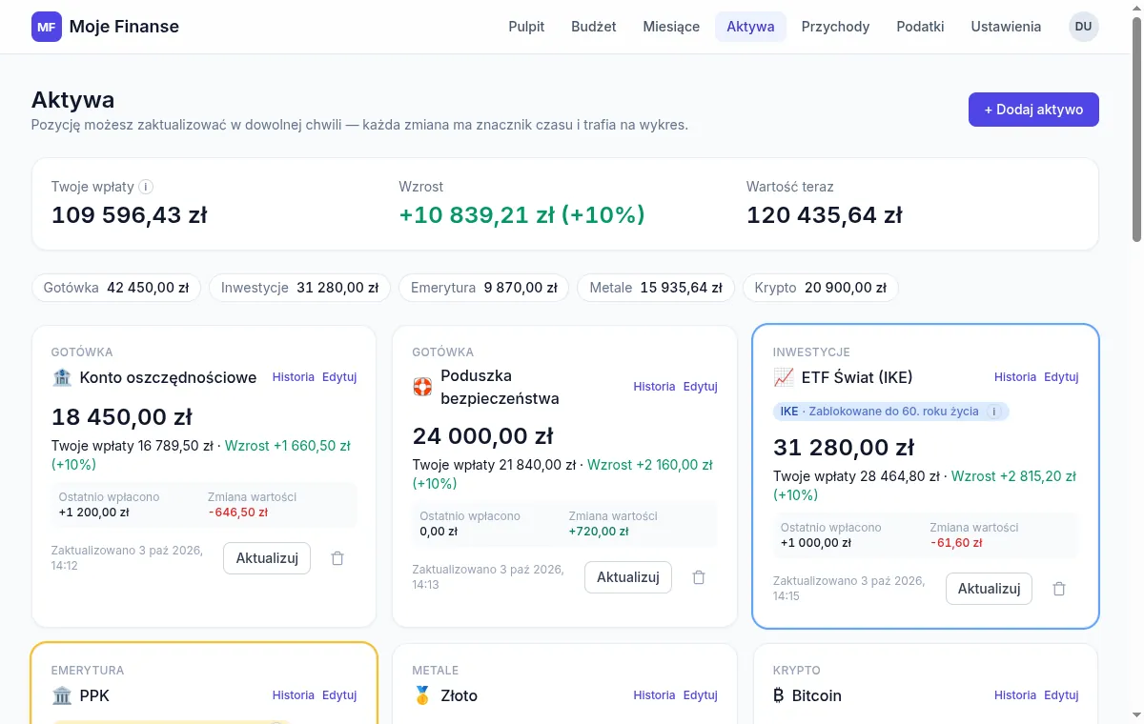Open the Podatki page

point(921,27)
